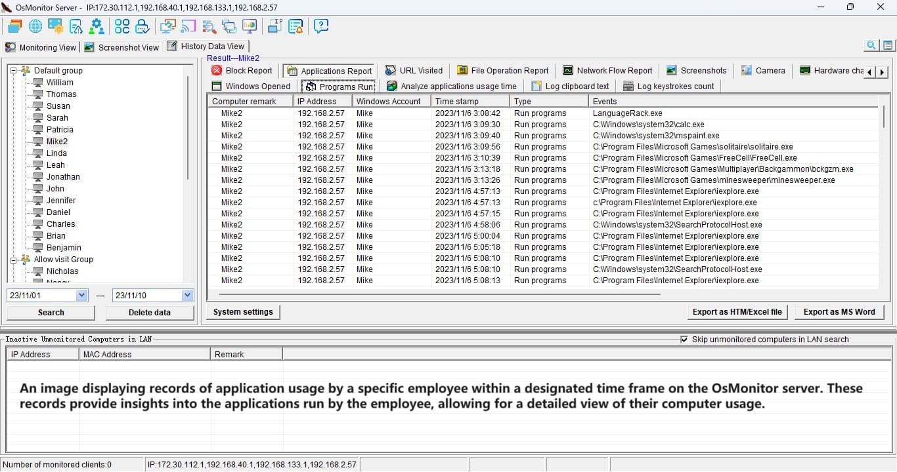Select the bckgzm.exe Backgammon event row
Screen dimensions: 897x472
coord(543,169)
